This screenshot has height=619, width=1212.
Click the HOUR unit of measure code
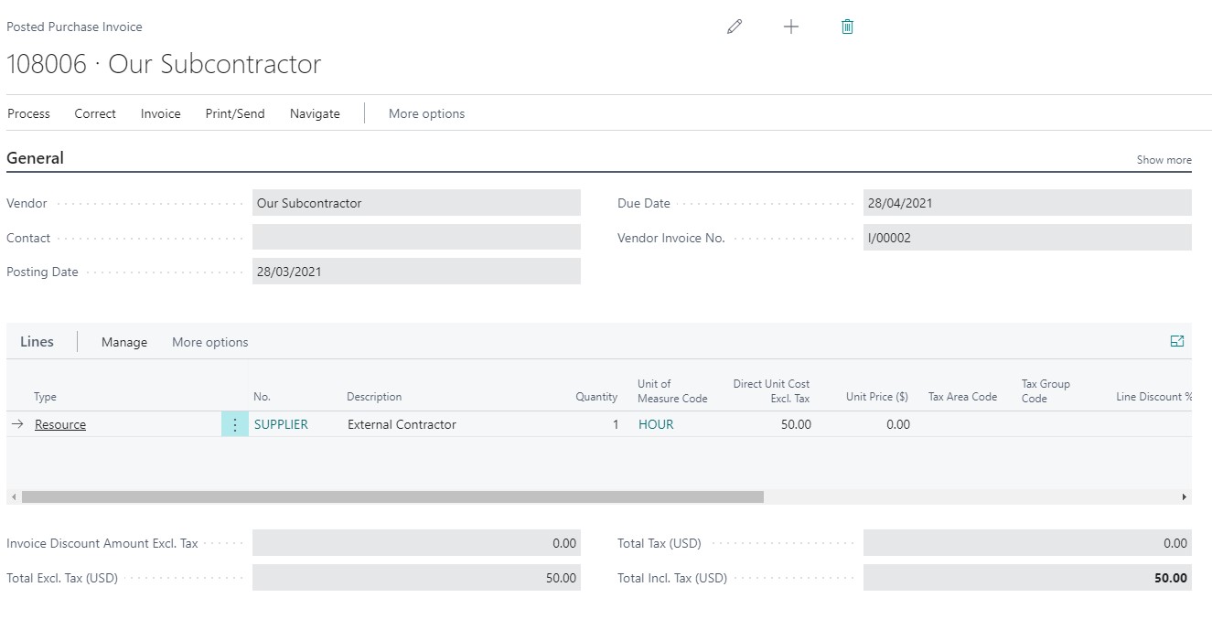click(x=656, y=424)
